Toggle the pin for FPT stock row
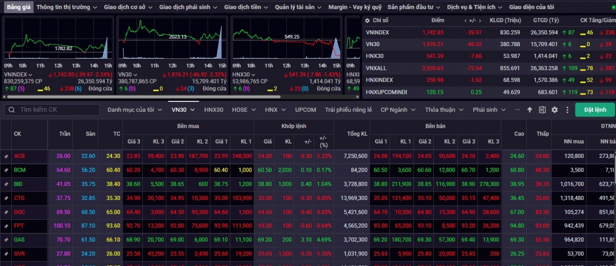The image size is (616, 266). [6, 226]
